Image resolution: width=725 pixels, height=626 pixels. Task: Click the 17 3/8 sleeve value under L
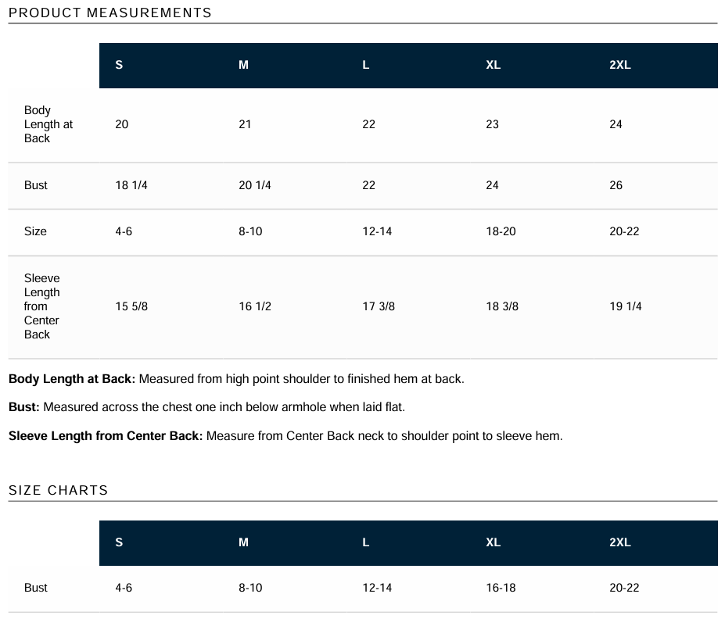coord(379,306)
